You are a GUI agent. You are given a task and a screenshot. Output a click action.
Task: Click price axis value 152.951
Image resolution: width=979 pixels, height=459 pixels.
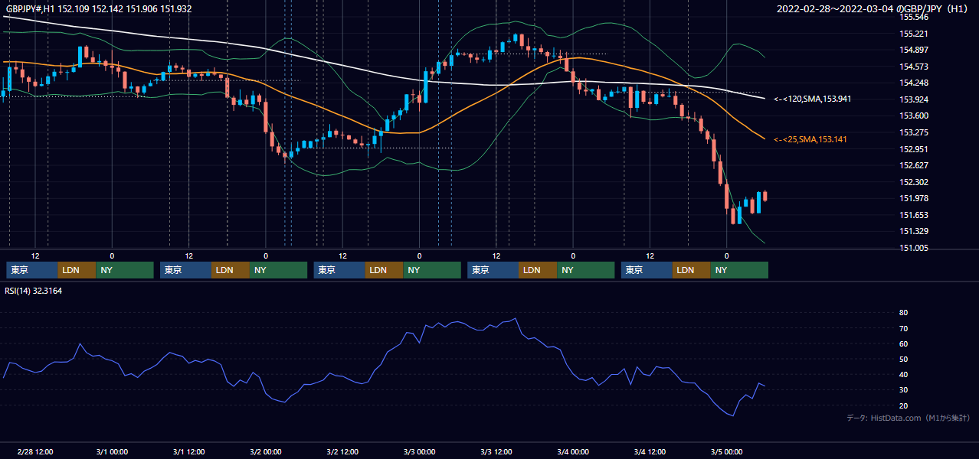coord(913,148)
